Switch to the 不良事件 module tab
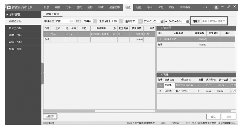 pos(185,7)
